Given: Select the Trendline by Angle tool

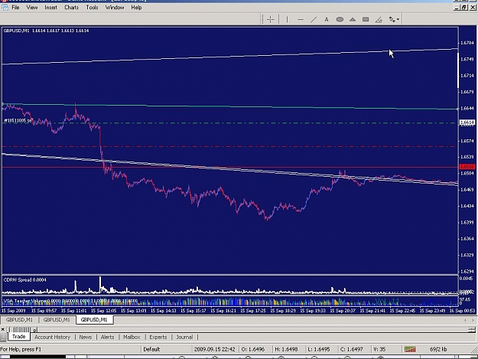Looking at the screenshot, I should tap(379, 20).
